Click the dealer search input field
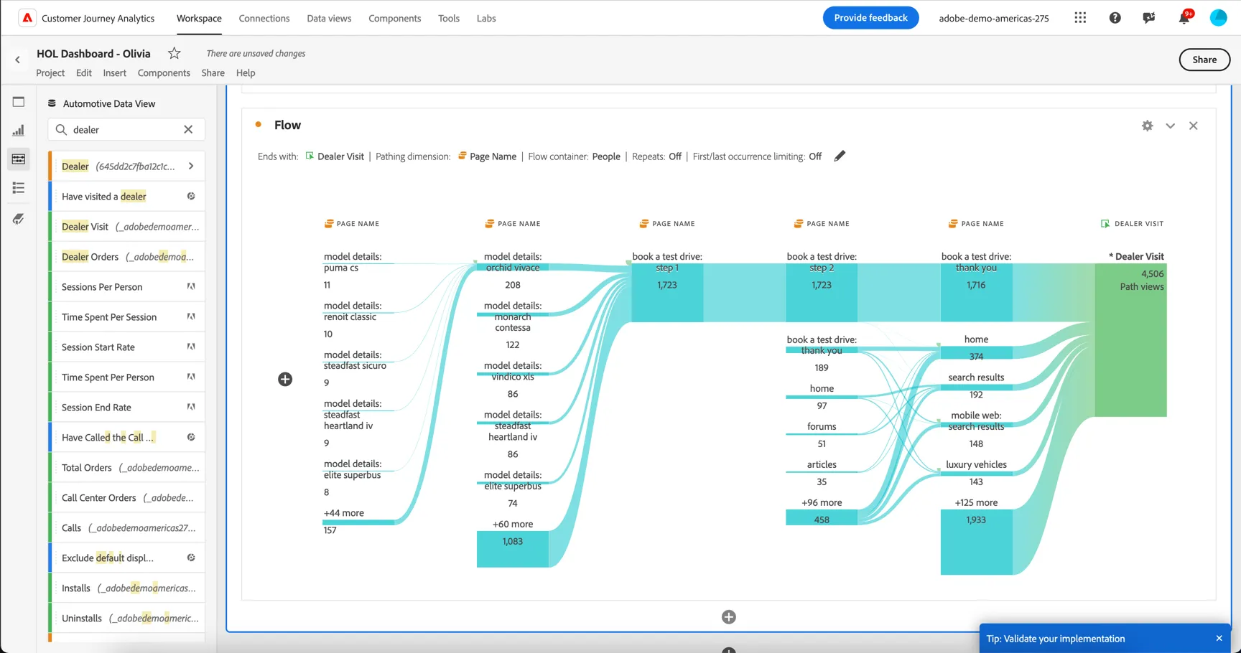Viewport: 1241px width, 653px height. 126,130
